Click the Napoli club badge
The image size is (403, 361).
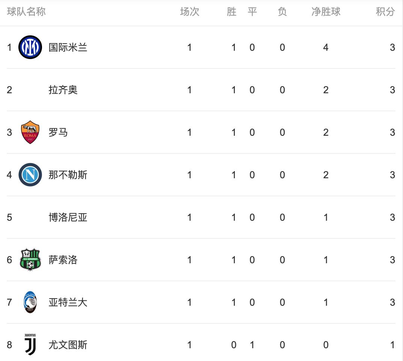pyautogui.click(x=30, y=175)
